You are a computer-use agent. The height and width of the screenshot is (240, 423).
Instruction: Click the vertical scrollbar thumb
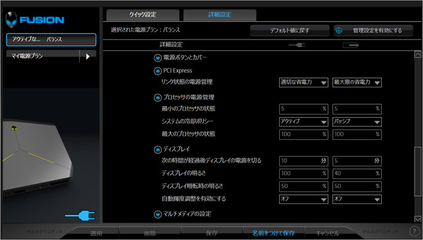tap(417, 171)
